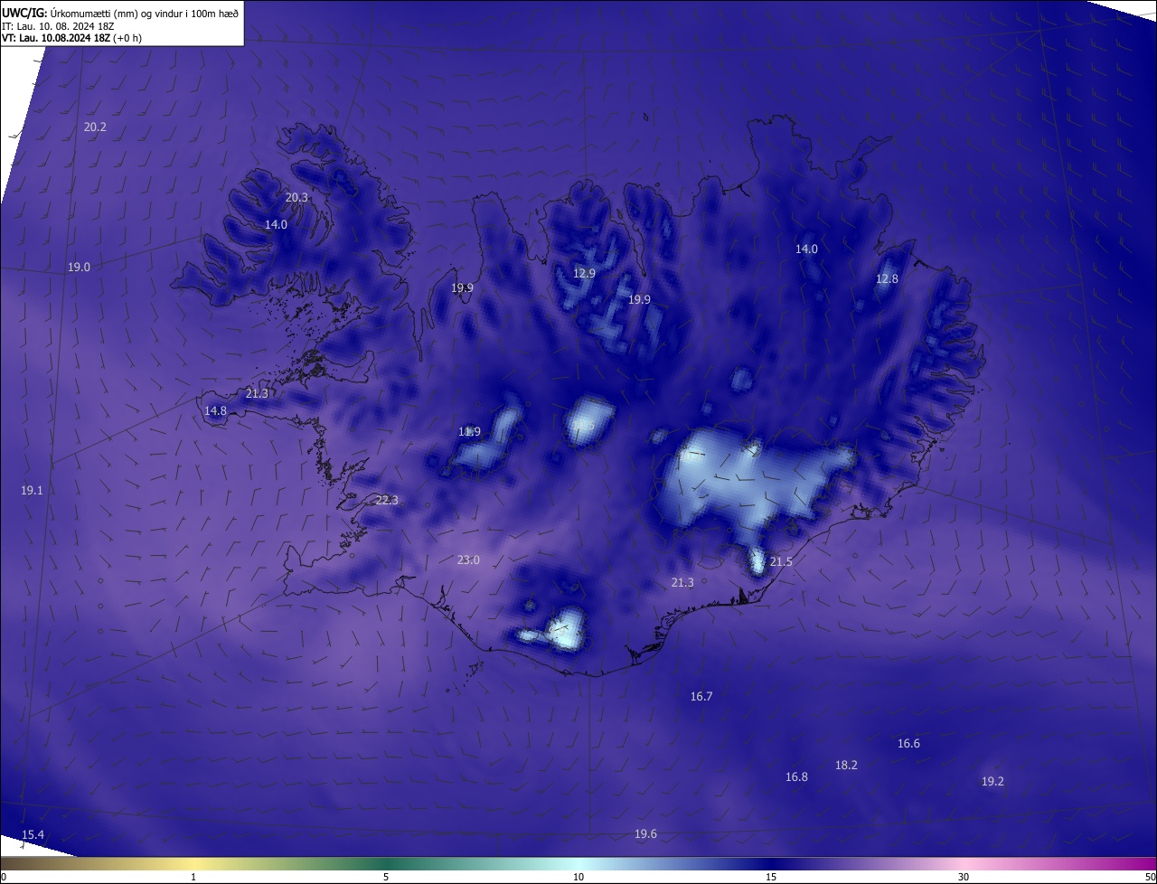Screen dimensions: 1157x884
Task: Click the 12.8 value label
Action: [887, 279]
